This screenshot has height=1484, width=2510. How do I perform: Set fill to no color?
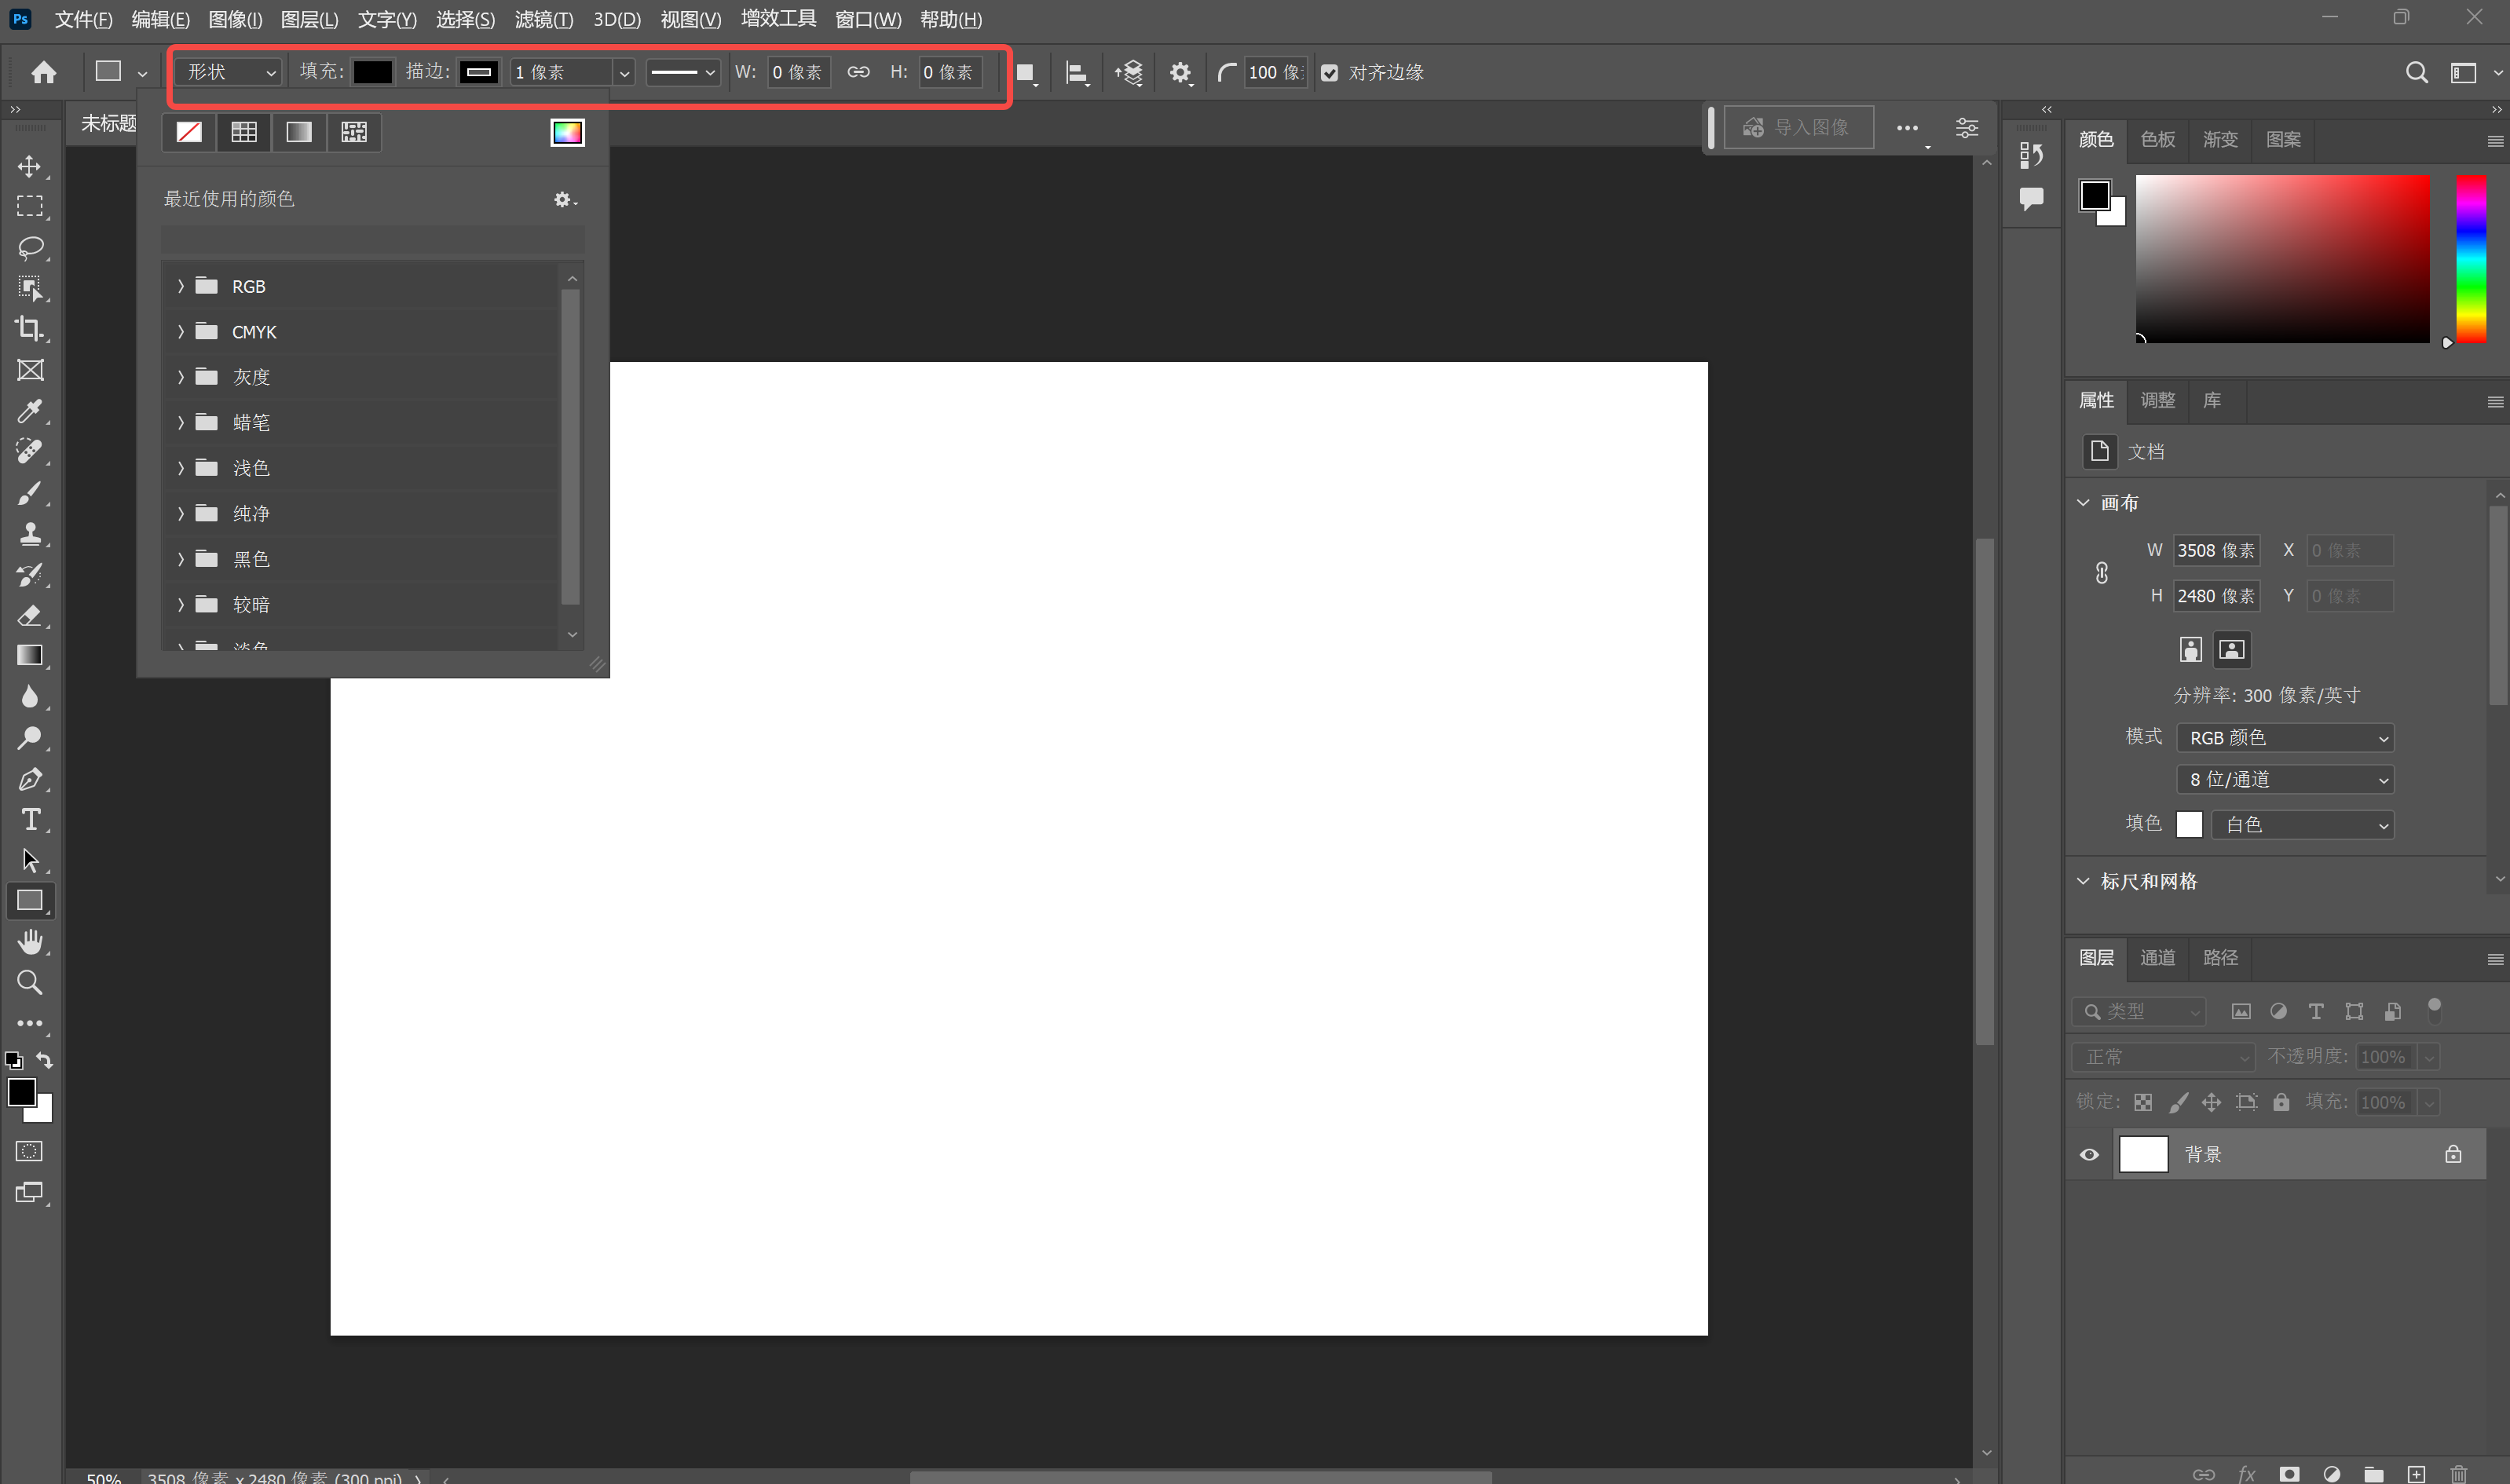189,132
